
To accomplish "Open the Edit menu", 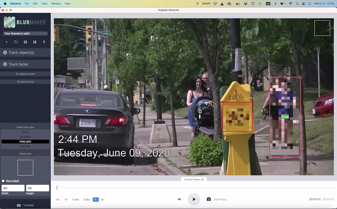I will click(35, 3).
